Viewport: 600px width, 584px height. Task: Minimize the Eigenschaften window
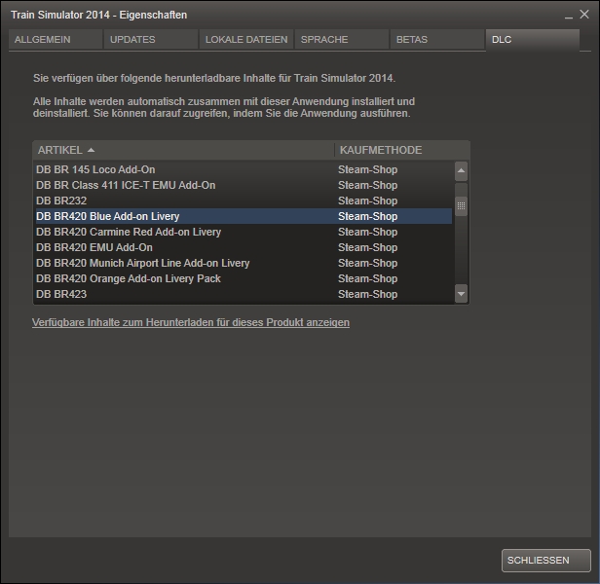(x=569, y=16)
